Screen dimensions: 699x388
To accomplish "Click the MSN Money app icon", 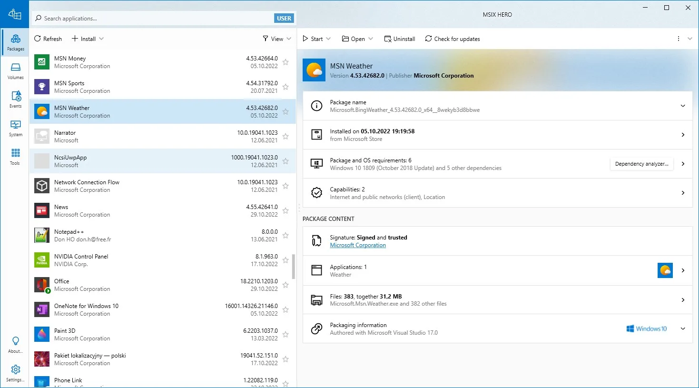I will click(x=42, y=62).
